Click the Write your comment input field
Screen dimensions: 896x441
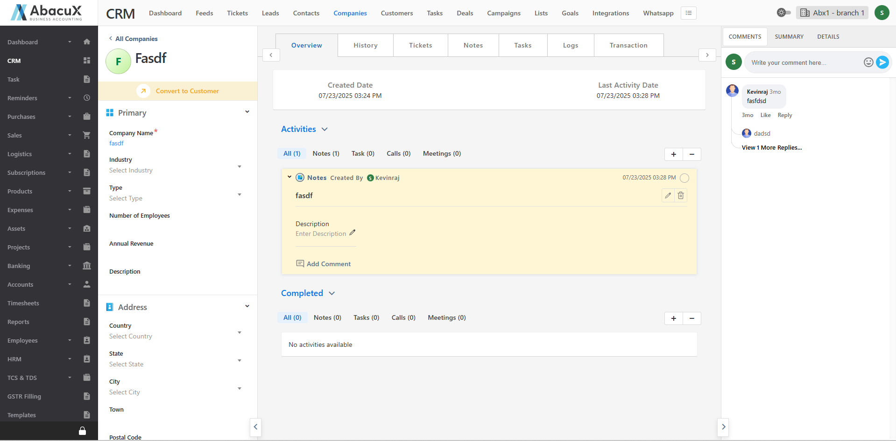point(803,62)
